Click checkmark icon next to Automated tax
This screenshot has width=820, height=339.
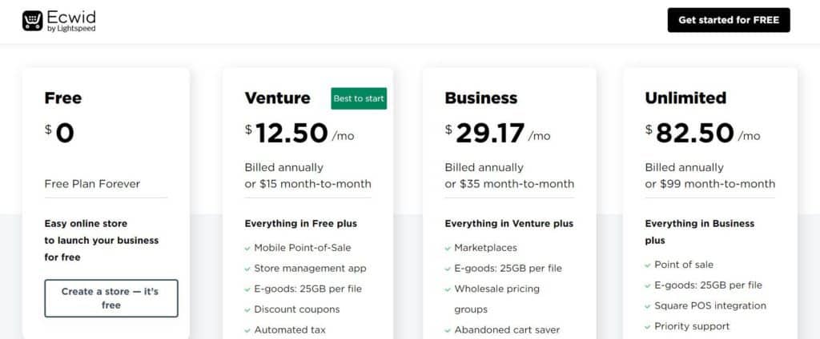[x=247, y=331]
